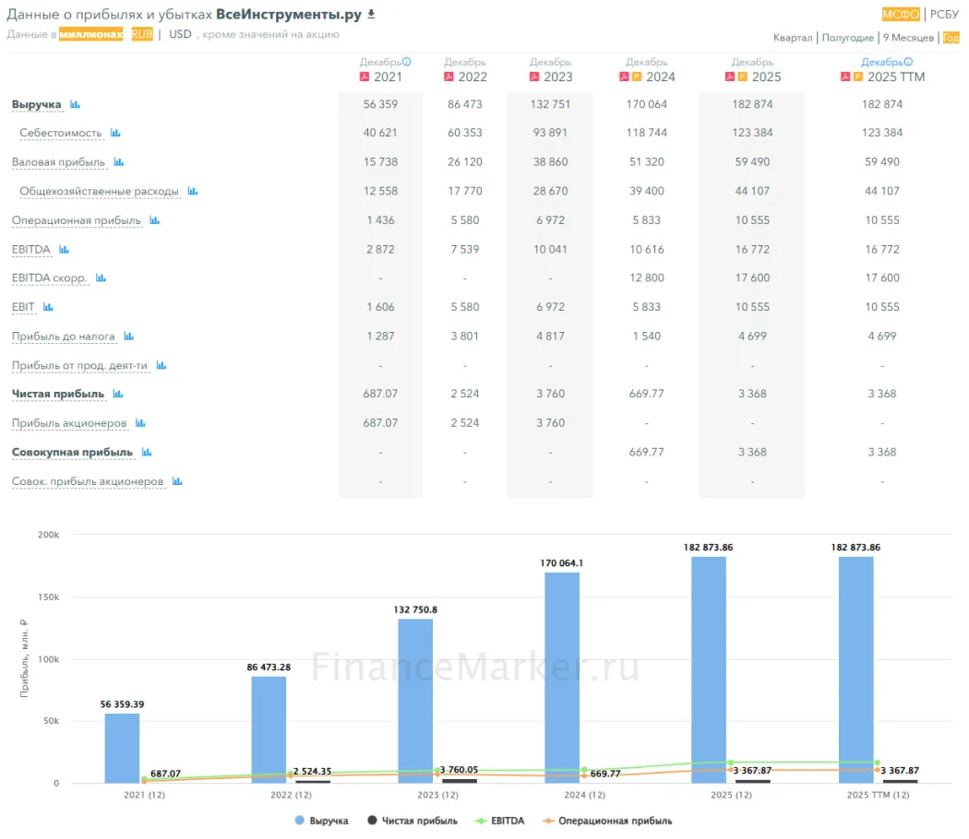This screenshot has width=969, height=839.
Task: Click the download icon next to ВсеИнструменты.ру
Action: click(x=372, y=15)
